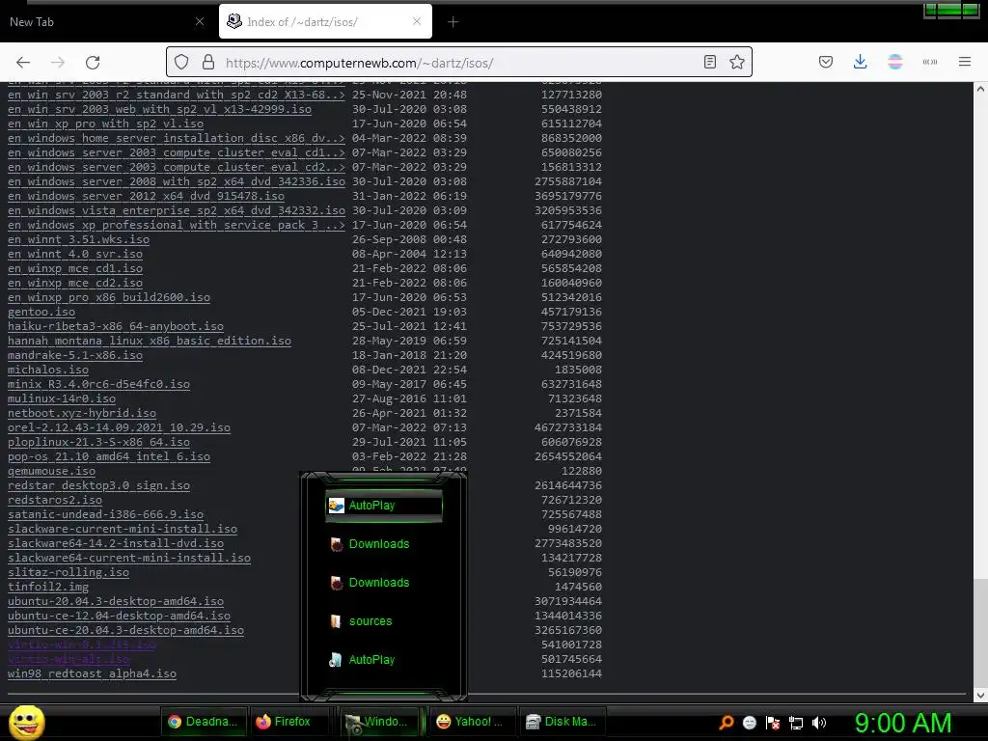Open ploplinux-21.3-5-x86_64.iso link

(x=99, y=442)
